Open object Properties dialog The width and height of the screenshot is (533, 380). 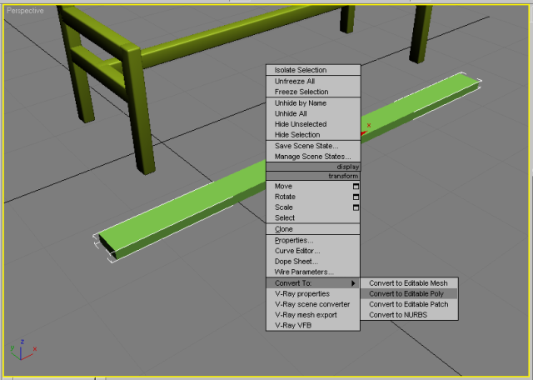(x=313, y=241)
